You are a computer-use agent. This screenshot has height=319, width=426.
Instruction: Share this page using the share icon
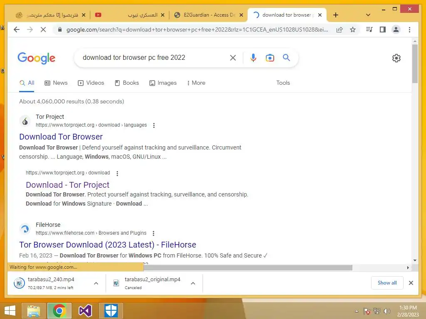tap(339, 29)
